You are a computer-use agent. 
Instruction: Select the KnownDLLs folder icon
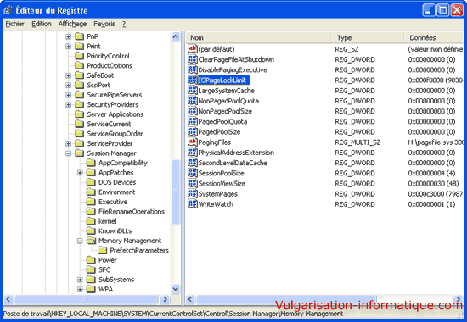91,231
